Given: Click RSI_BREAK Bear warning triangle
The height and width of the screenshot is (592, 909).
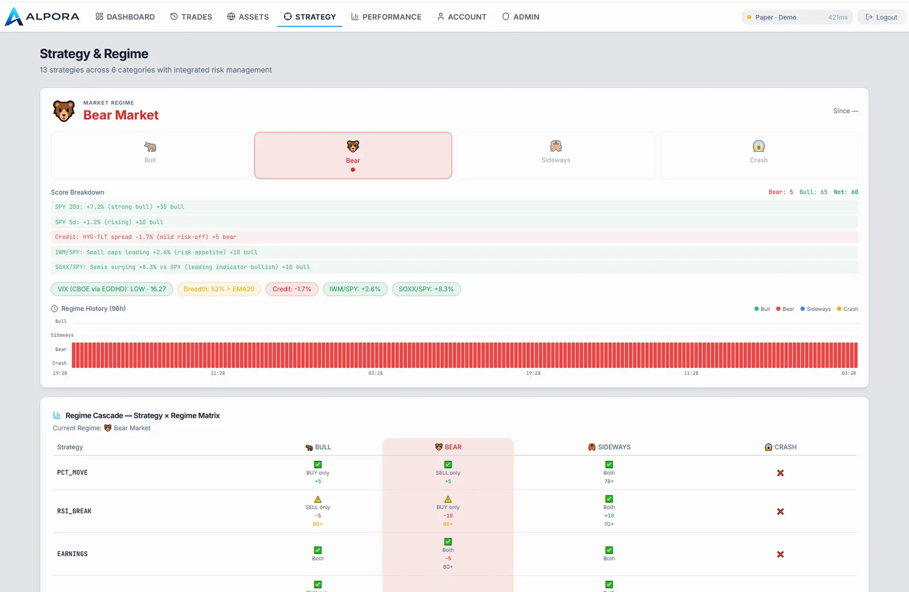Looking at the screenshot, I should 448,499.
